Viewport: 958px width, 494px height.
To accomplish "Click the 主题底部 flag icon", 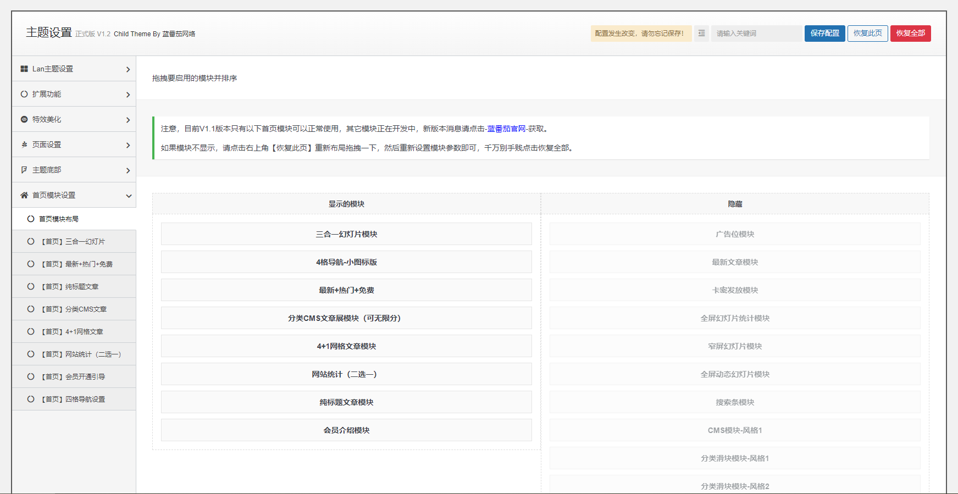I will pyautogui.click(x=24, y=170).
